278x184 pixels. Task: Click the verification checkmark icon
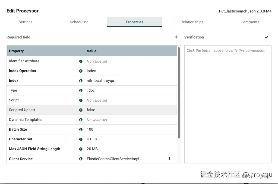tap(267, 37)
